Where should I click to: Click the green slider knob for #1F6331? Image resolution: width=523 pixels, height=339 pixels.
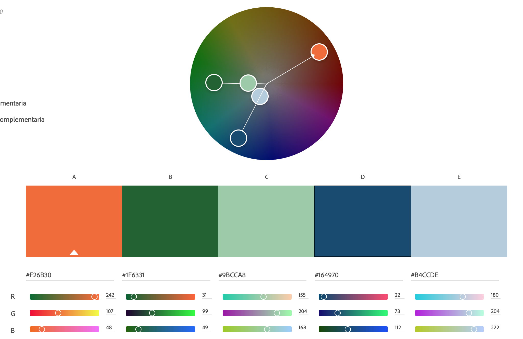(x=152, y=313)
